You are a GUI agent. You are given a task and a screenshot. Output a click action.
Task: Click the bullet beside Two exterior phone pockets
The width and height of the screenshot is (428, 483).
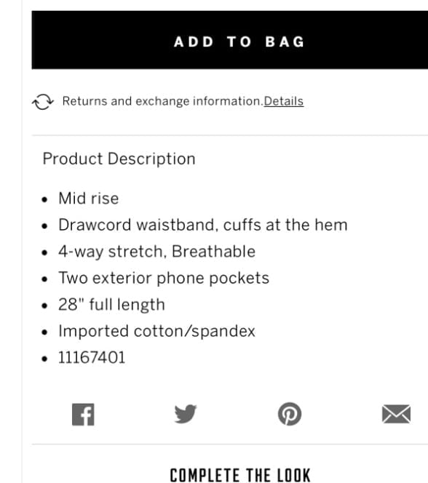(x=44, y=279)
